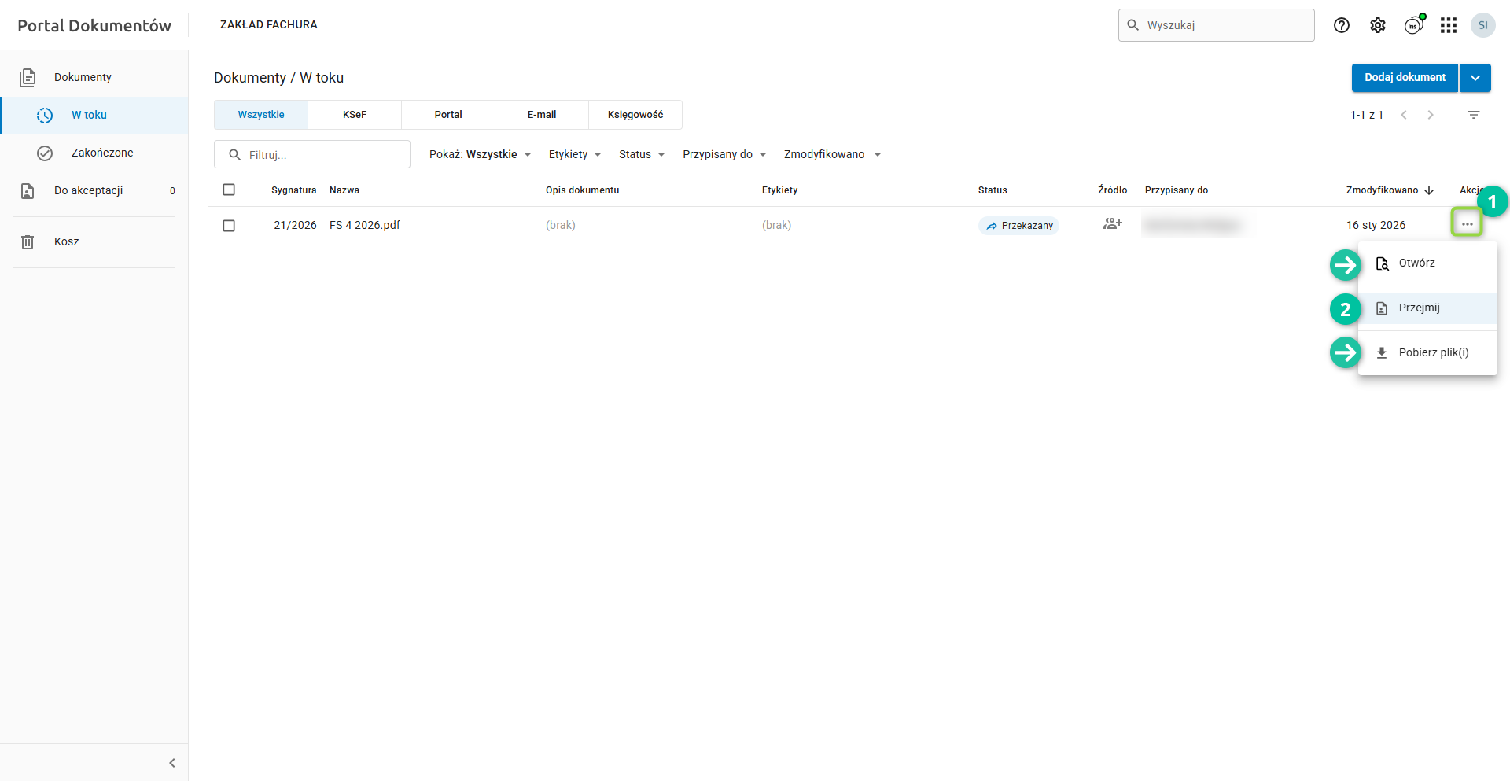The image size is (1510, 781).
Task: Select Pobierz plik(i) in the menu
Action: [x=1433, y=352]
